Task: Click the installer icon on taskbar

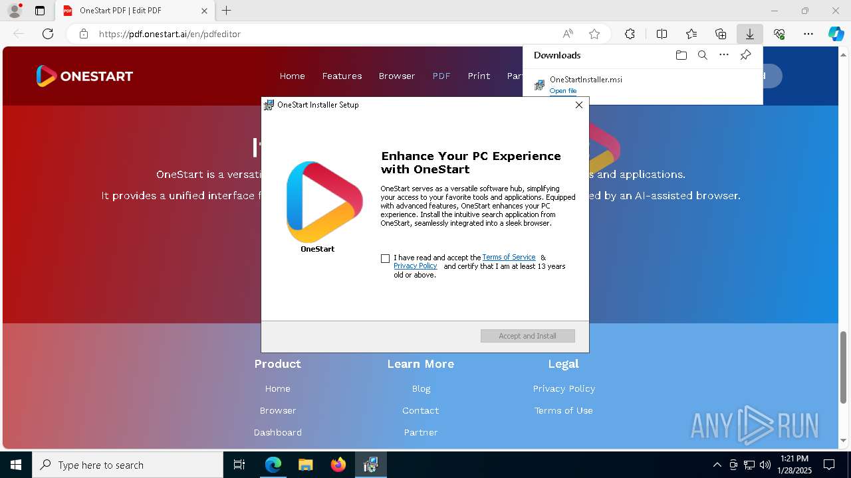Action: 370,465
